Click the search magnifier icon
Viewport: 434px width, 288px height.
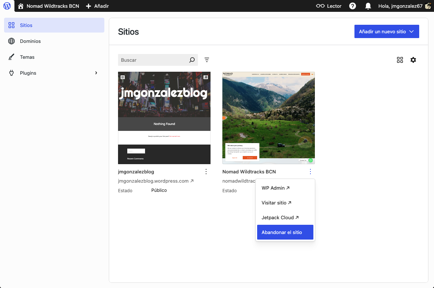(x=192, y=60)
